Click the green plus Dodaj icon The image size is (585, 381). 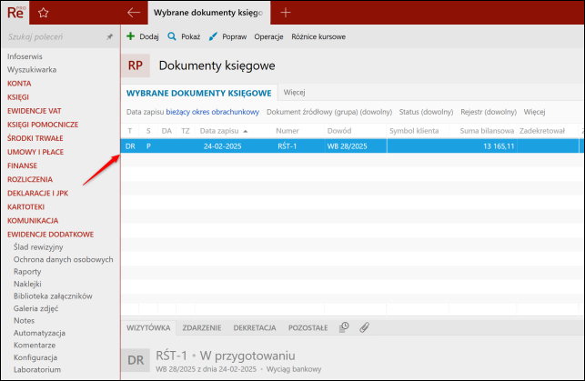131,36
